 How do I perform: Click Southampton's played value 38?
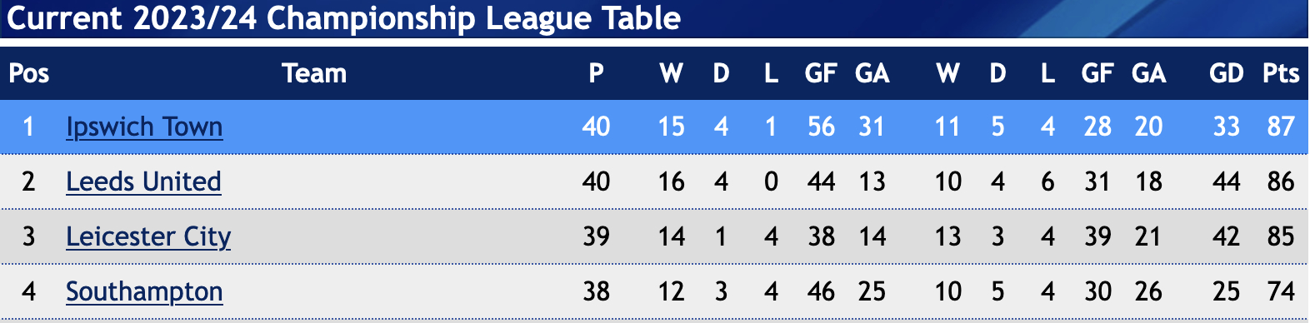tap(596, 291)
